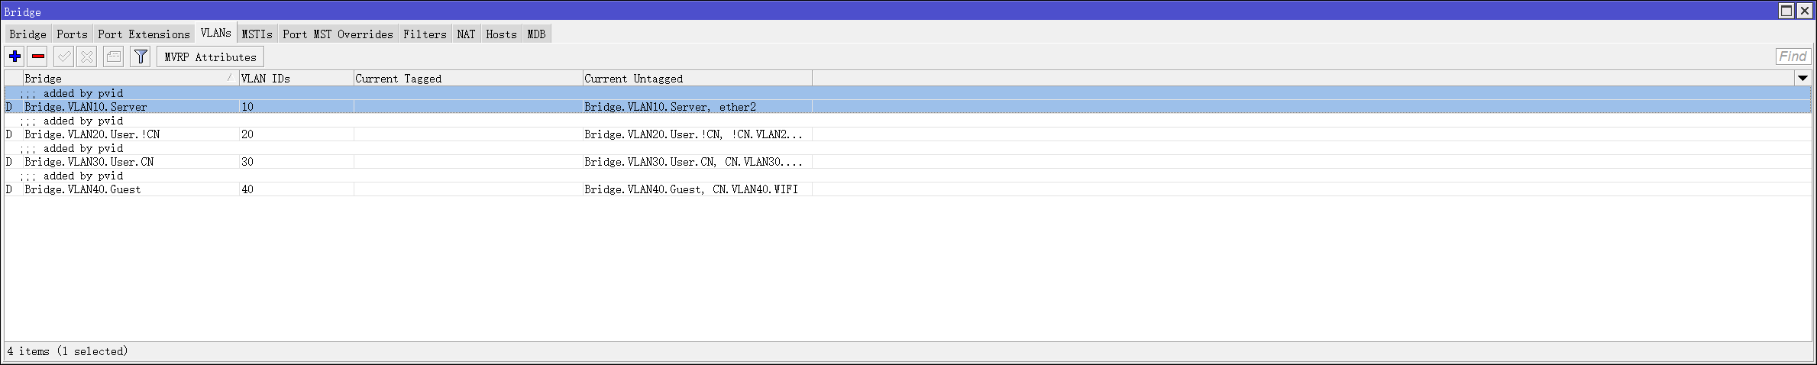Click the MVRP Attributes button
1817x365 pixels.
(x=210, y=57)
